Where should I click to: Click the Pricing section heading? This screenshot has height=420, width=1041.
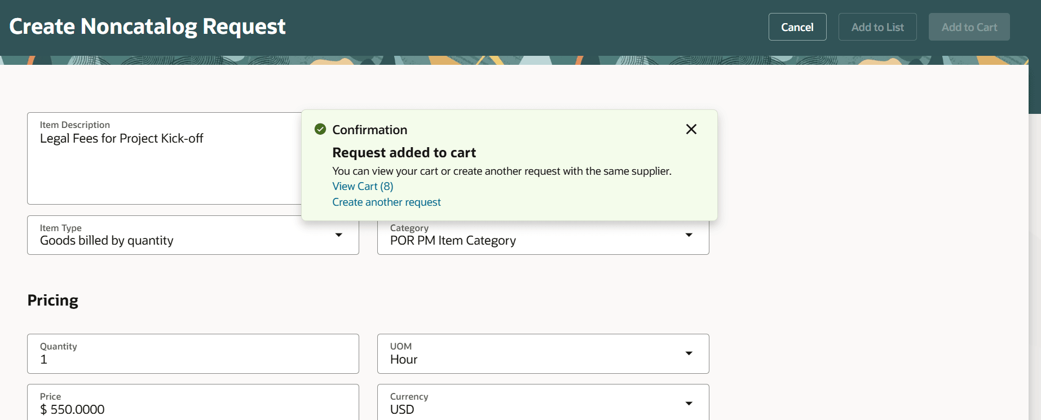click(x=53, y=300)
